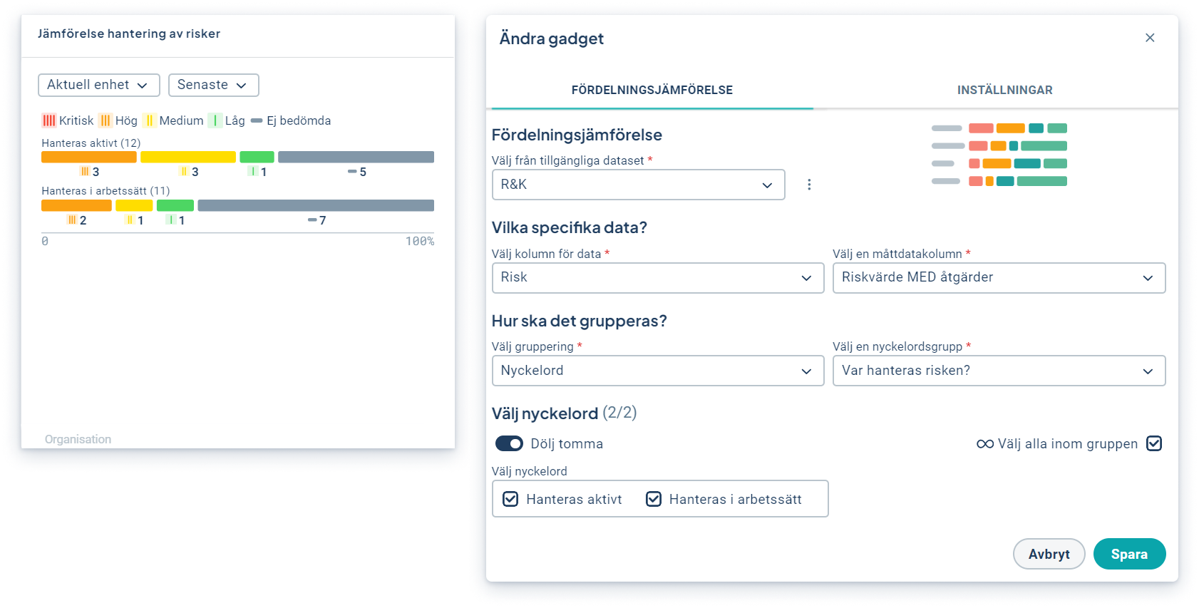Image resolution: width=1199 pixels, height=608 pixels.
Task: Click orange Hög bar in Hanteras i arbetssätt row
Action: [76, 205]
